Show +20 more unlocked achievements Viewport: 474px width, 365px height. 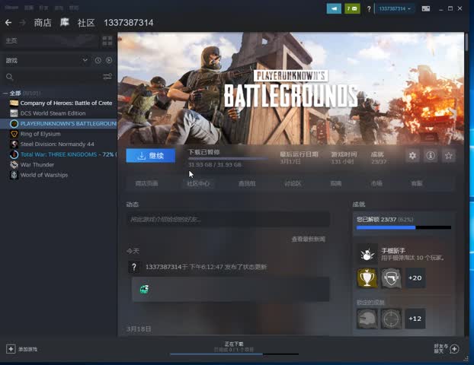click(x=415, y=278)
